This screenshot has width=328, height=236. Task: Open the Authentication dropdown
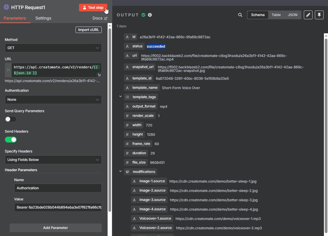point(53,100)
